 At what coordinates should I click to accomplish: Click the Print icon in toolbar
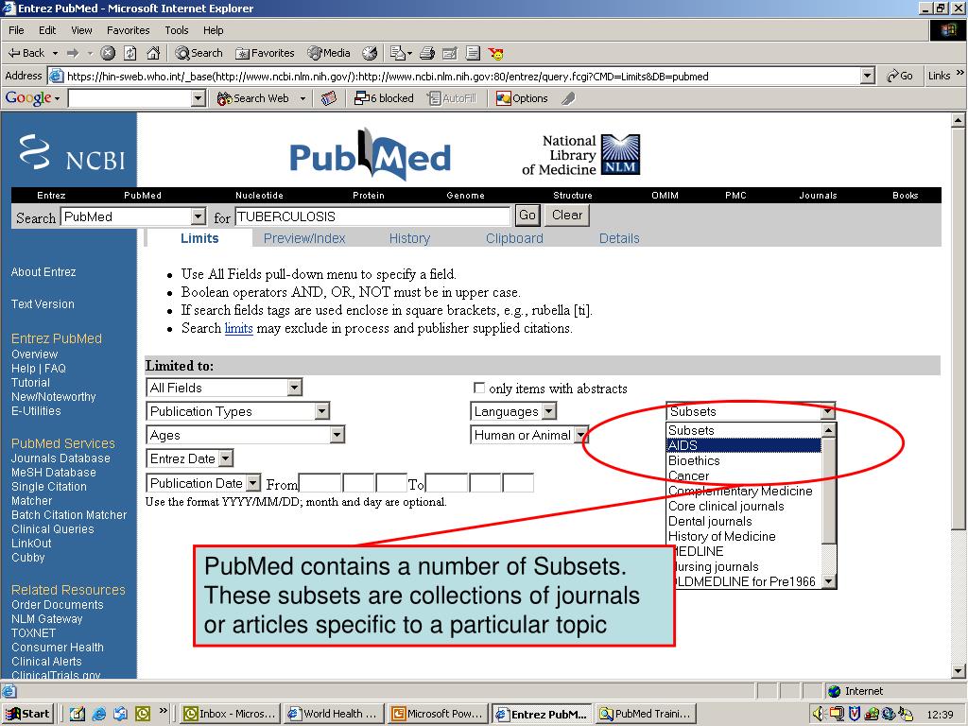(427, 53)
